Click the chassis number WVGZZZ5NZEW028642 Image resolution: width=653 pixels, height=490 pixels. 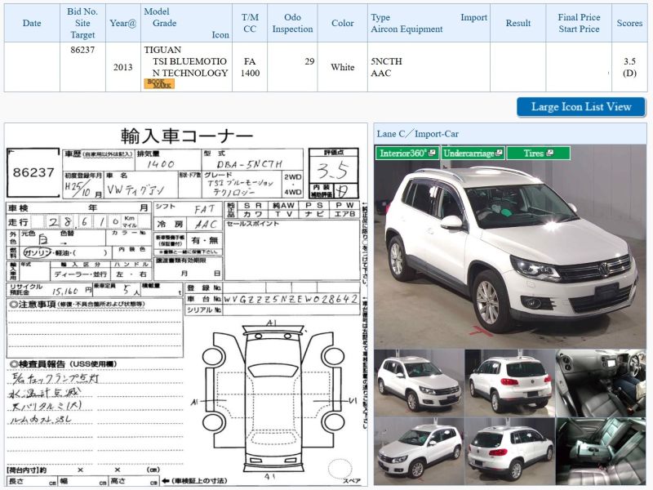pos(291,299)
